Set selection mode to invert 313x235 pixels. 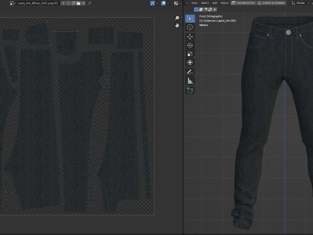point(210,9)
